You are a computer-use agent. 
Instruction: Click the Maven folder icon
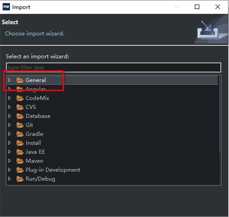20,161
